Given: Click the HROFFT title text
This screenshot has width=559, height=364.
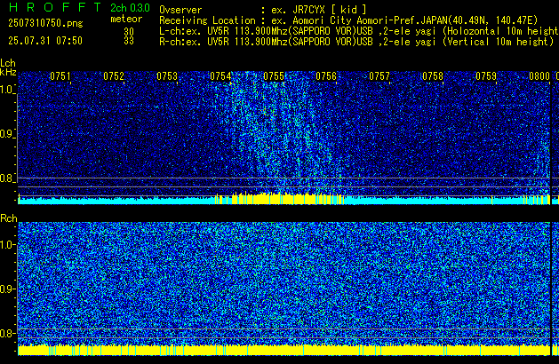Looking at the screenshot, I should coord(55,7).
